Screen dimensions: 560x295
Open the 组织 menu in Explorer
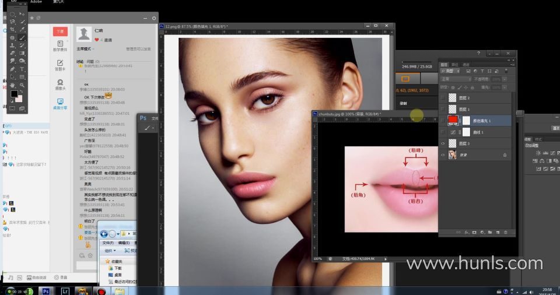110,251
